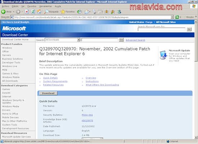Click the date published 11/13/2002
198x144 pixels.
tap(88, 126)
